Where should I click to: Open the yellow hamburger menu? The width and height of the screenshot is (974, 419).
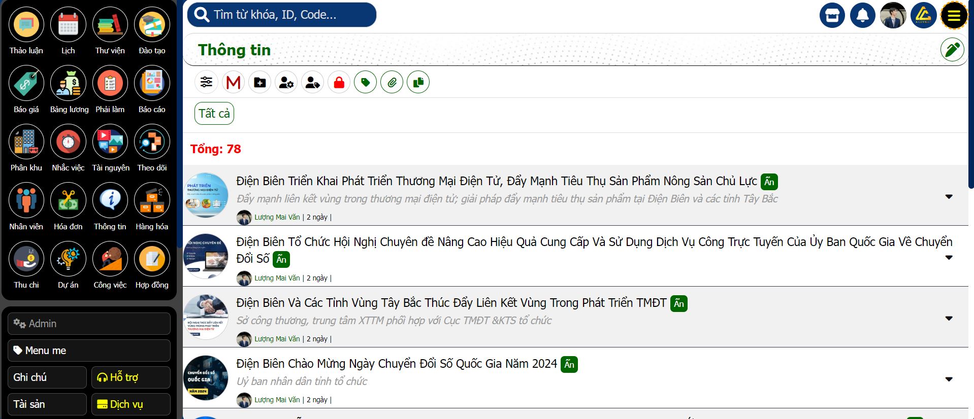click(x=954, y=15)
